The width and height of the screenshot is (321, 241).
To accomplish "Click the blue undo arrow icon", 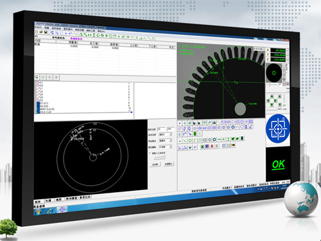I will tap(71, 33).
